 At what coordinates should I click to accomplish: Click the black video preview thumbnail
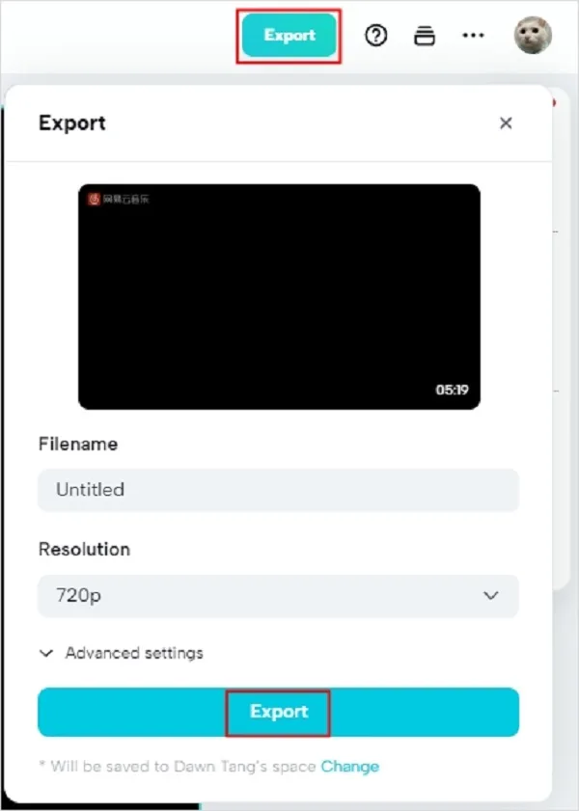click(279, 296)
